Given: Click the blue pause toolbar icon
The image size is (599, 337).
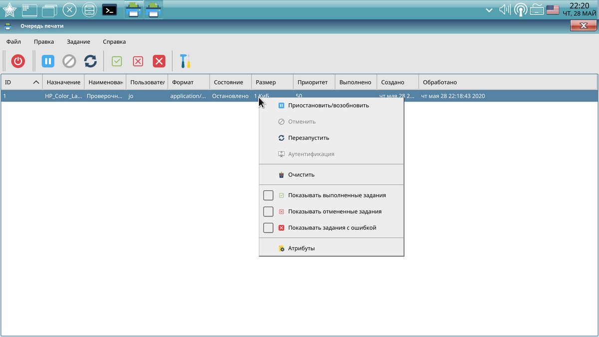Looking at the screenshot, I should click(x=48, y=61).
